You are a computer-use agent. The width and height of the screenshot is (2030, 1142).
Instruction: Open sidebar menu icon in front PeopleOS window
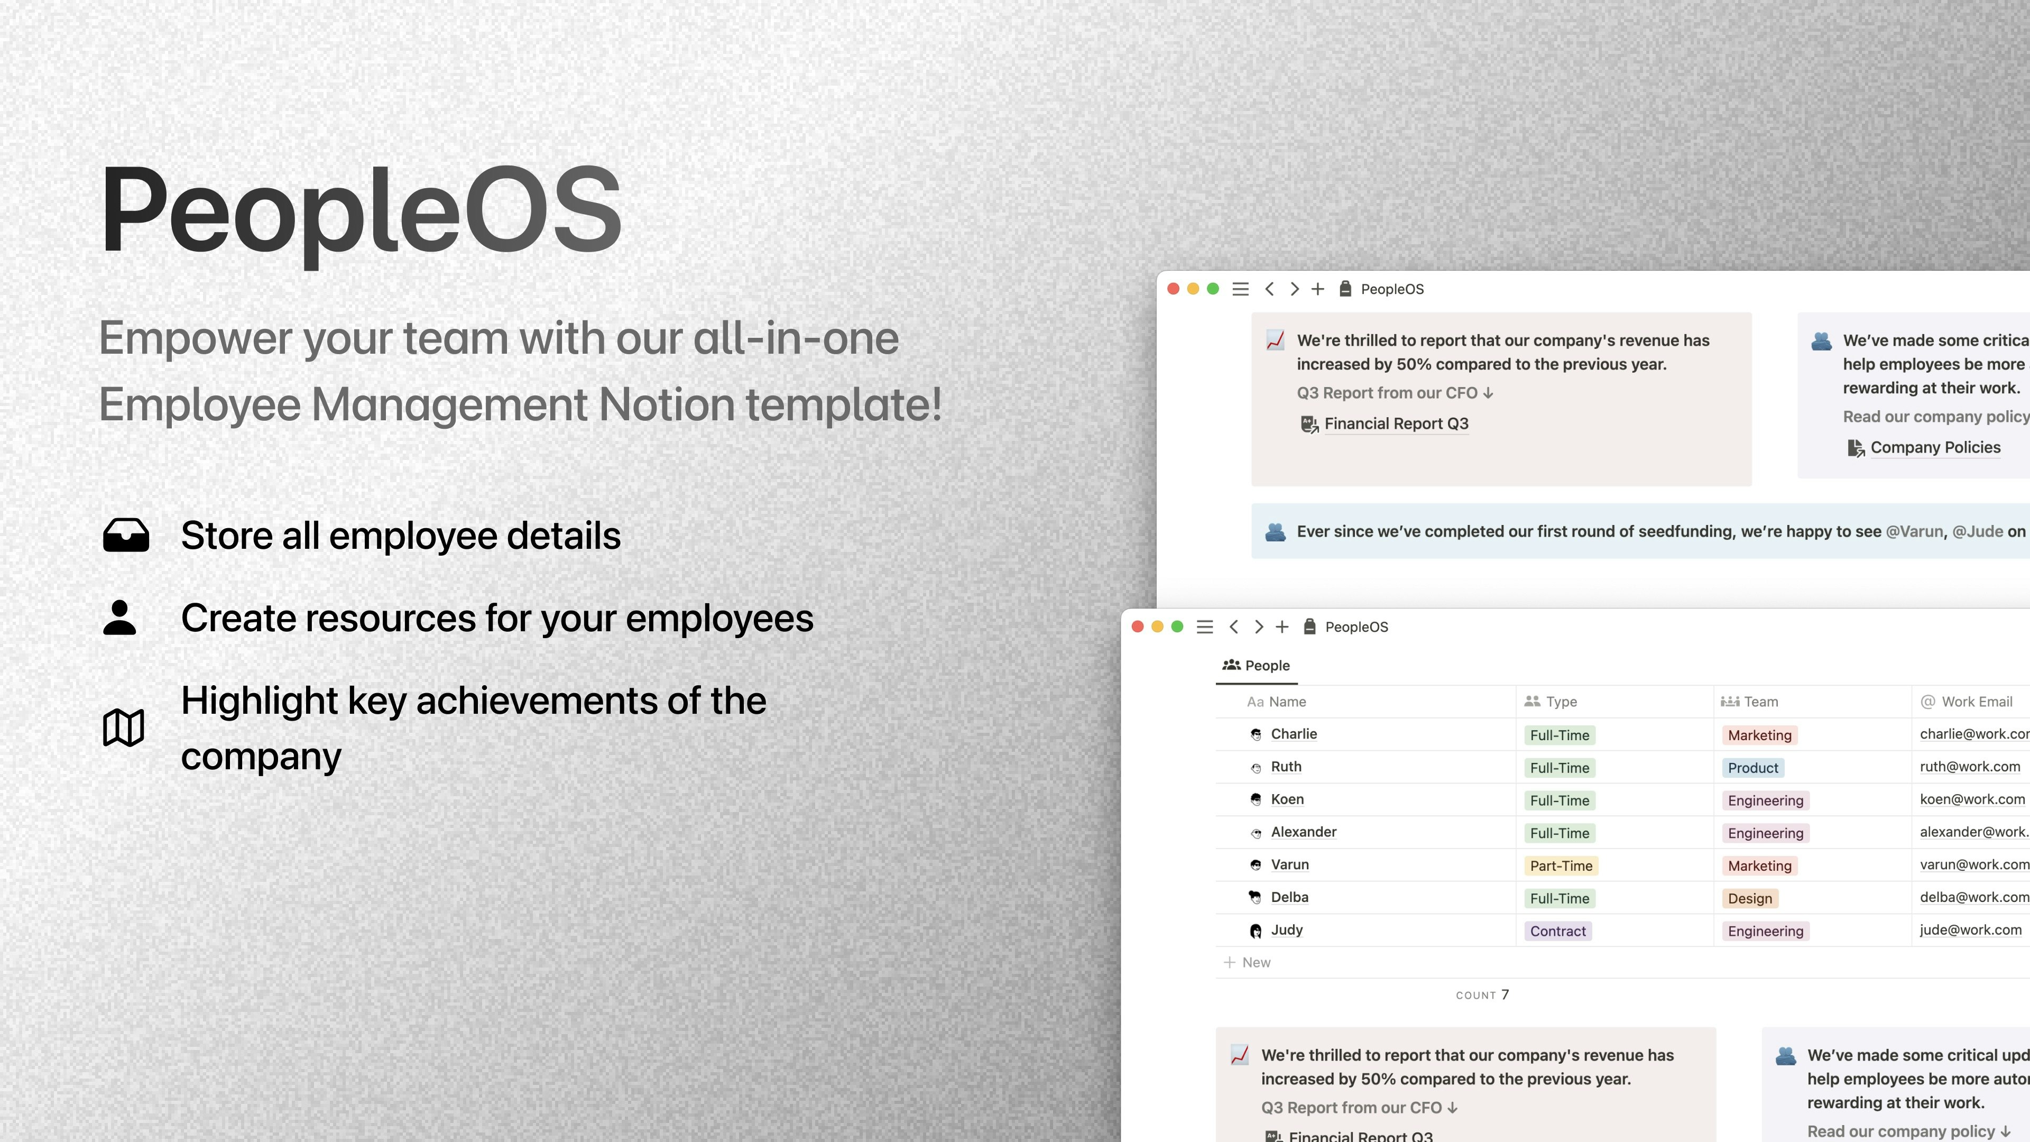pos(1205,627)
